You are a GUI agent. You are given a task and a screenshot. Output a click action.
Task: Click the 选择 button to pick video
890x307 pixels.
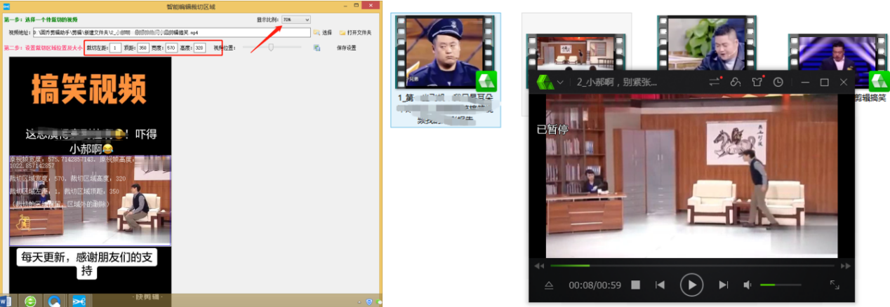tap(327, 33)
